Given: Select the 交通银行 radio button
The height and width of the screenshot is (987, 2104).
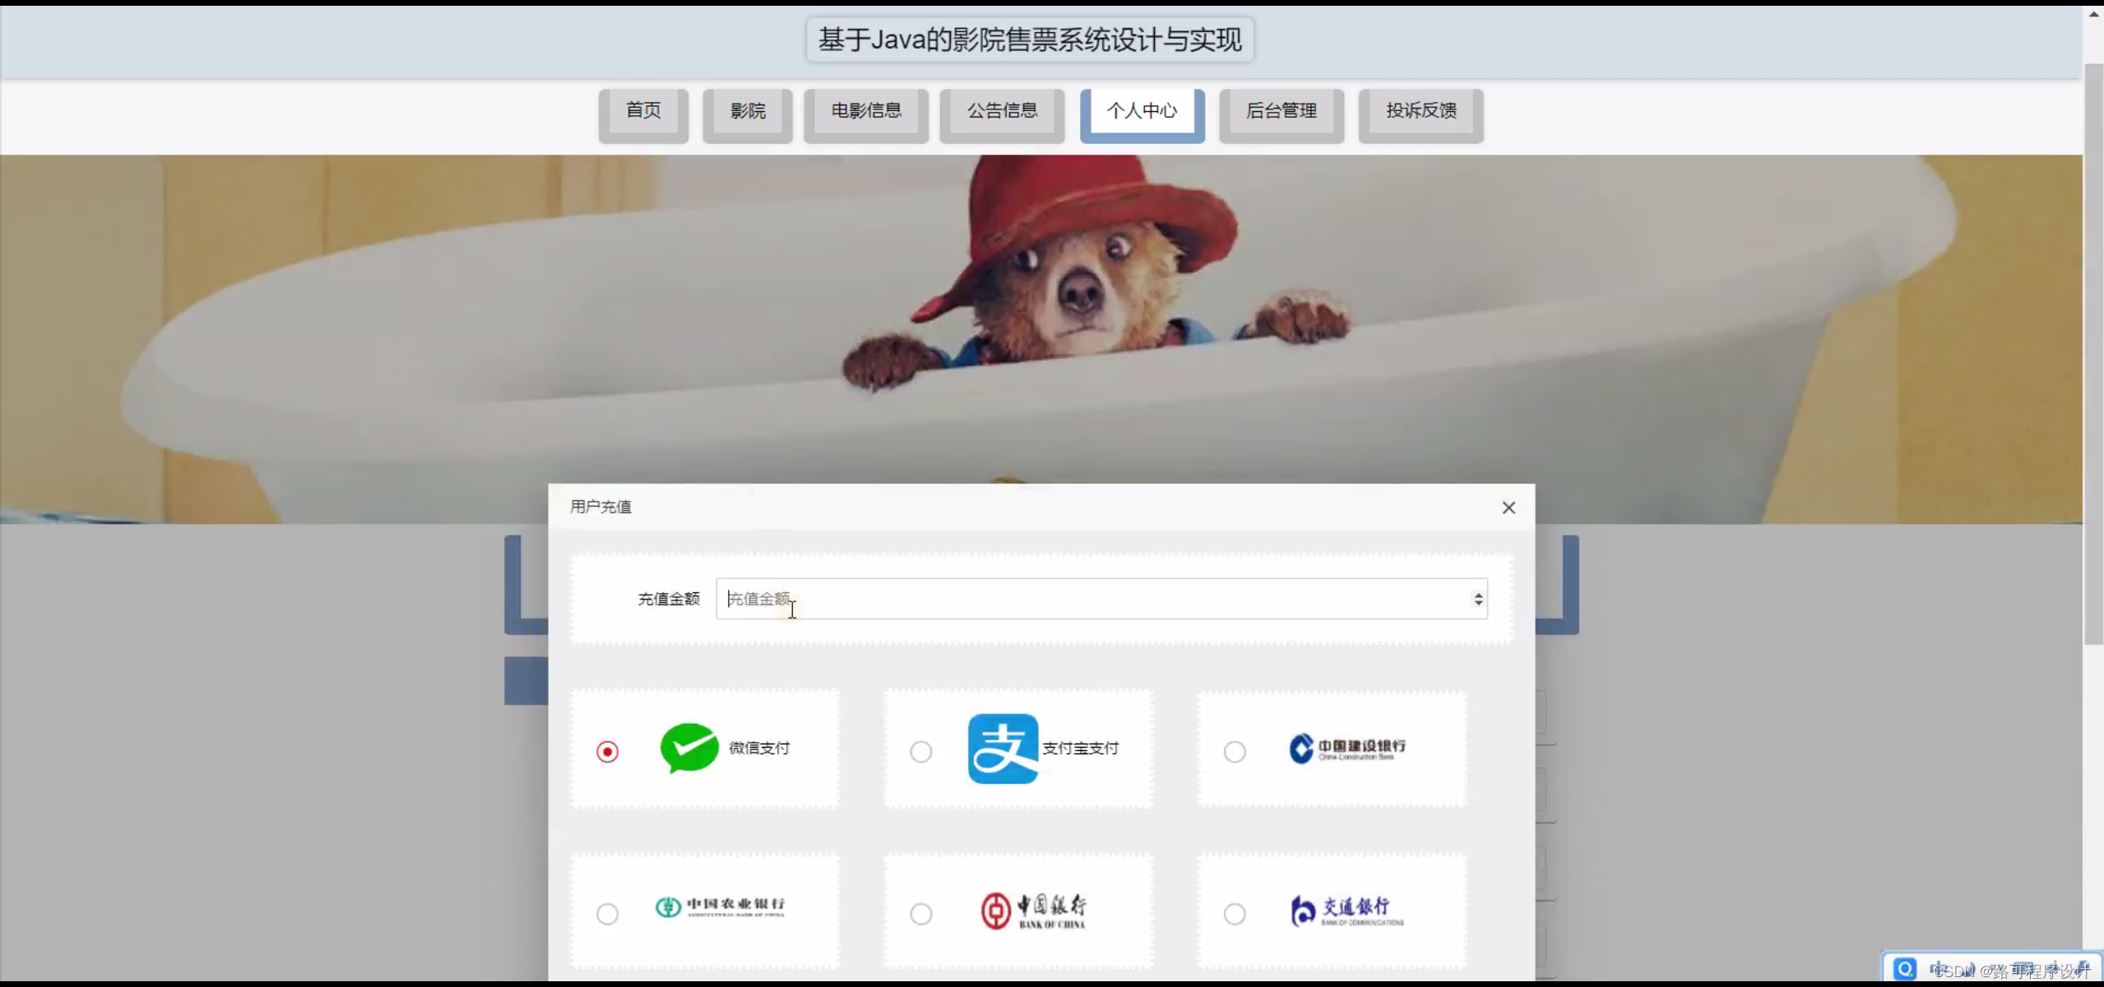Looking at the screenshot, I should pyautogui.click(x=1234, y=914).
